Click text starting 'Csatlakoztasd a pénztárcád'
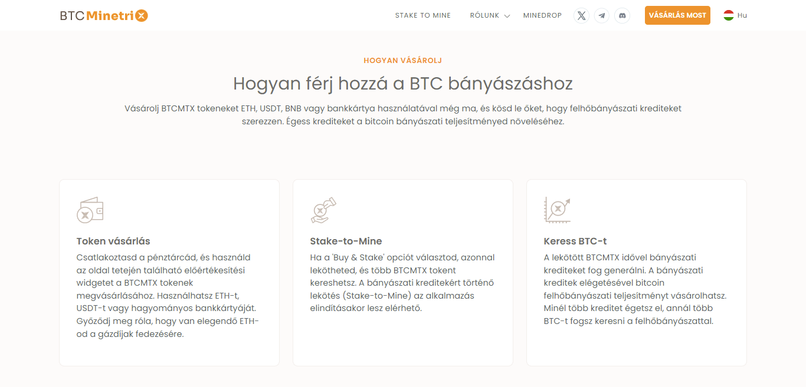This screenshot has width=806, height=387. (x=169, y=296)
